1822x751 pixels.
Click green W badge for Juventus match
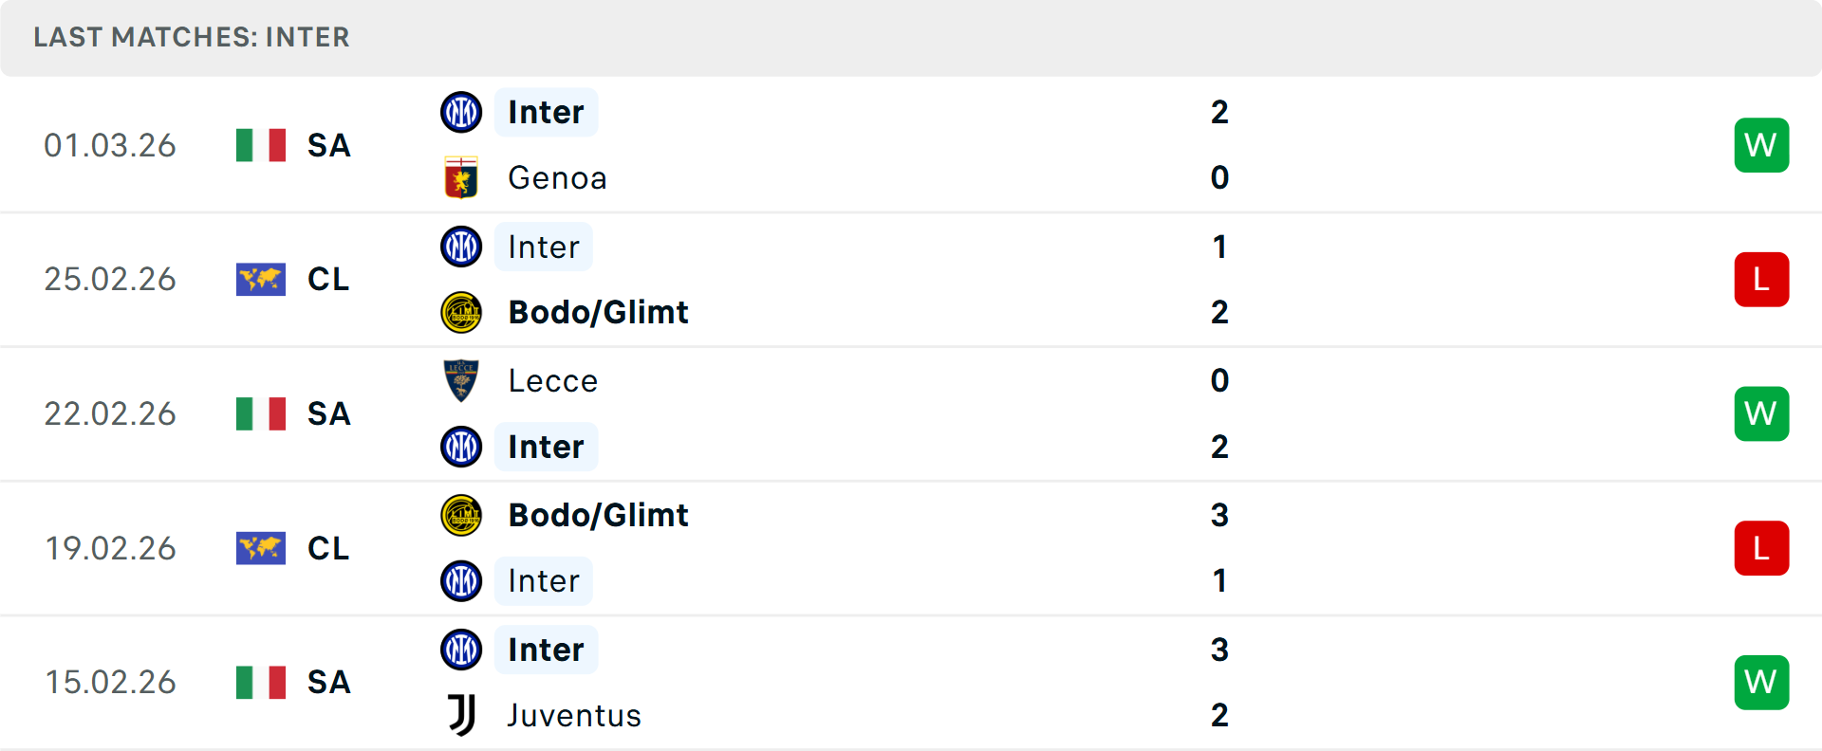click(x=1760, y=683)
